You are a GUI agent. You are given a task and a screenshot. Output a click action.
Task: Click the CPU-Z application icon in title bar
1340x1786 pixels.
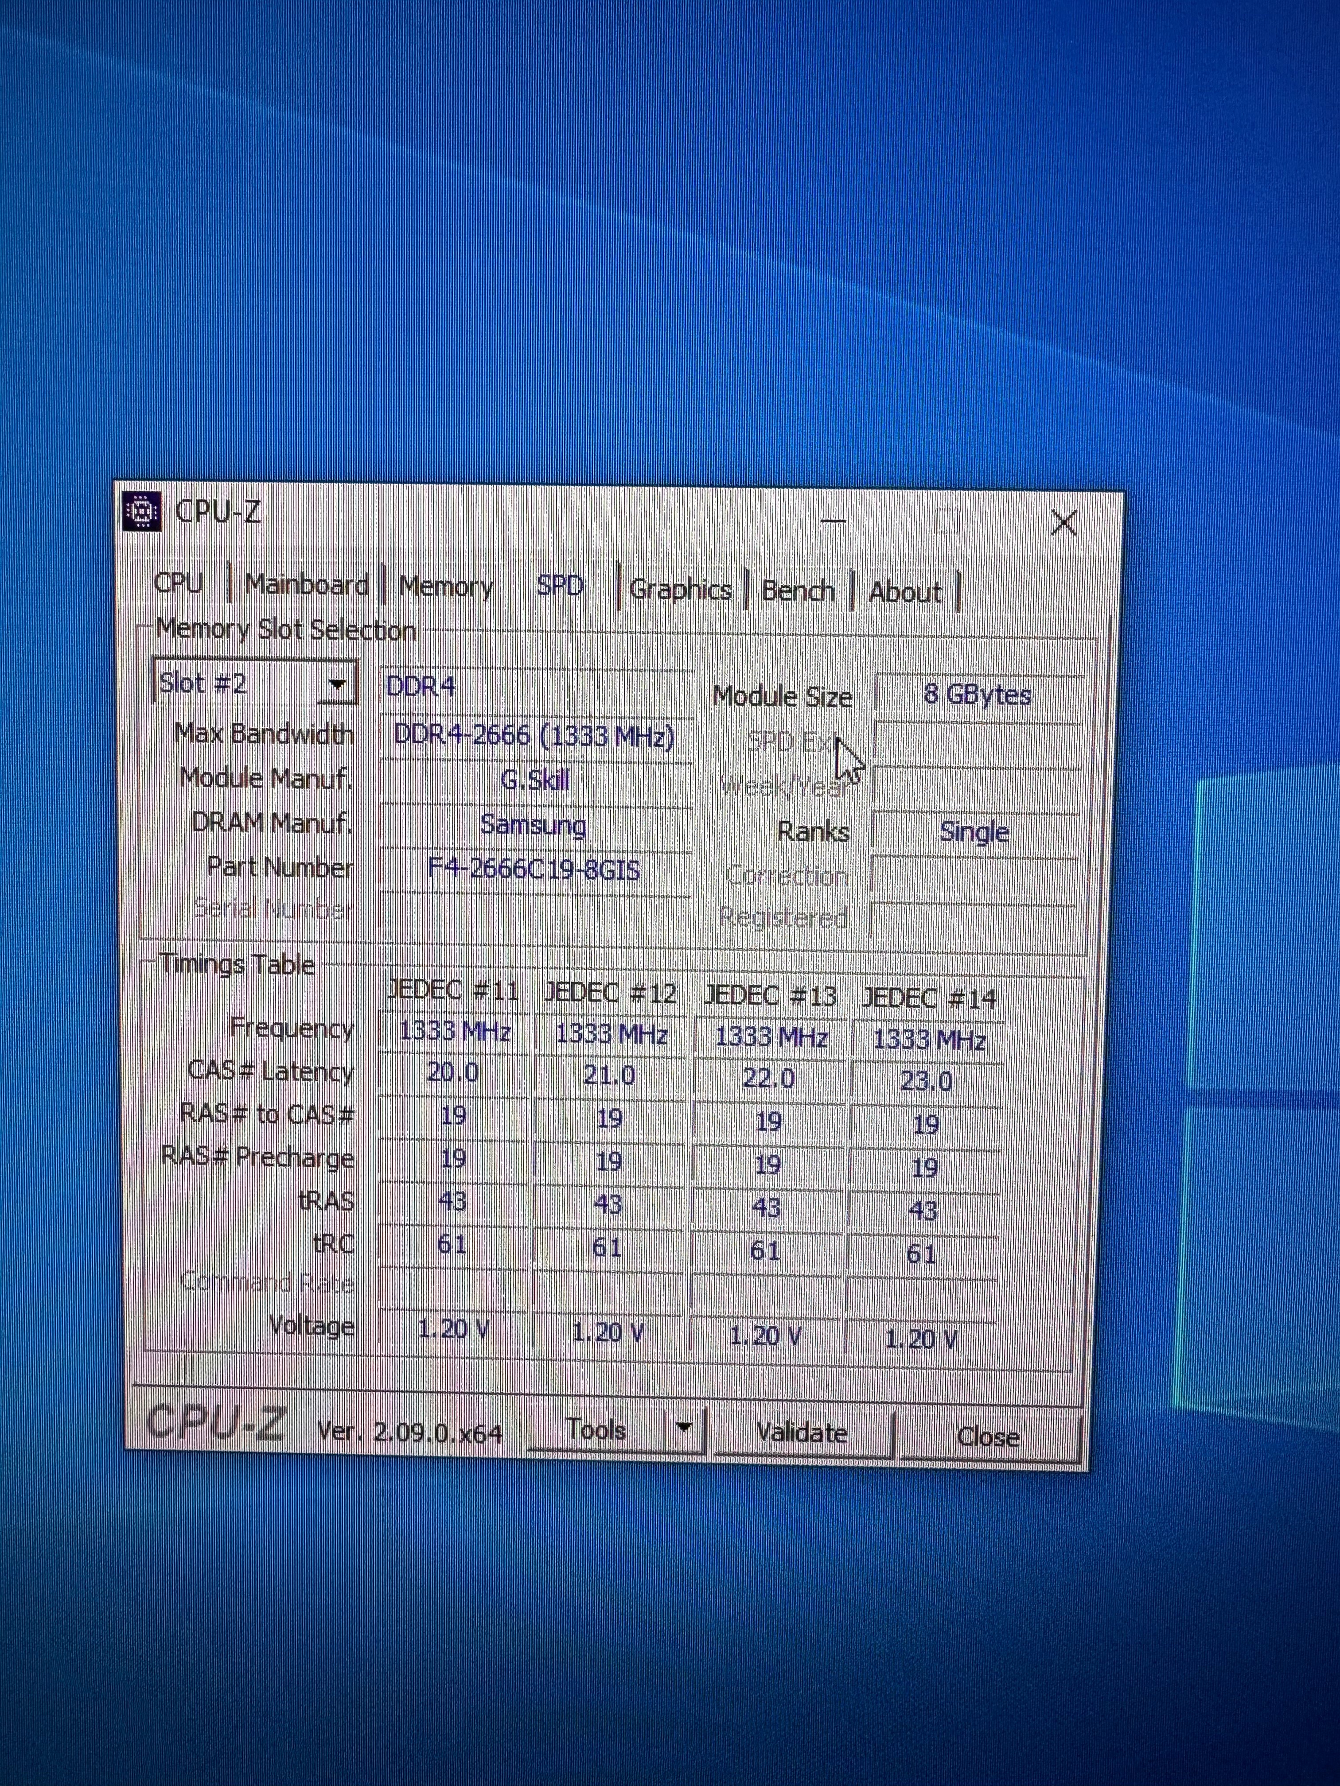tap(142, 512)
